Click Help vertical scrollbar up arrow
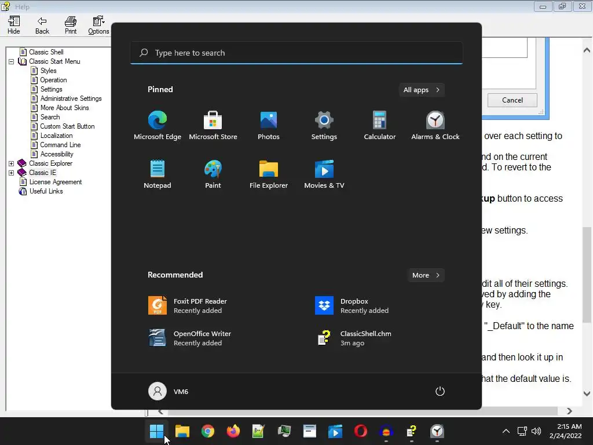The width and height of the screenshot is (593, 445). 587,50
